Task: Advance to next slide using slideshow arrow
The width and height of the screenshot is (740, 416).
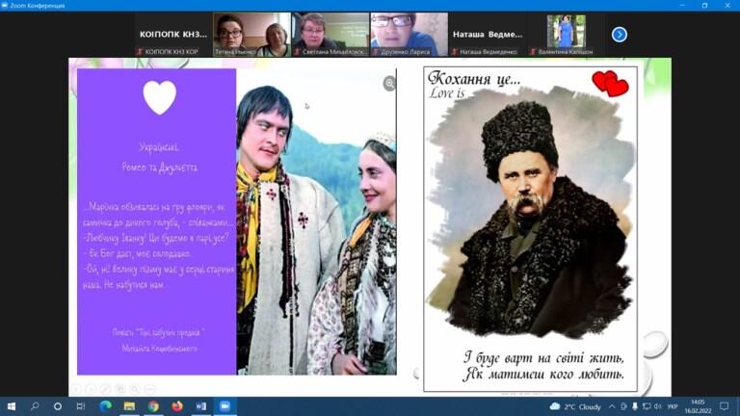Action: (x=92, y=389)
